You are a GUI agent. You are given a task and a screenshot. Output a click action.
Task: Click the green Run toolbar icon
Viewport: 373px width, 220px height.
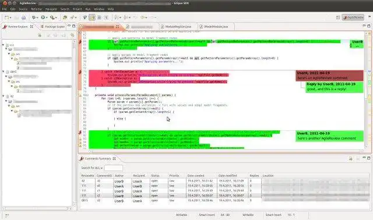(43, 17)
